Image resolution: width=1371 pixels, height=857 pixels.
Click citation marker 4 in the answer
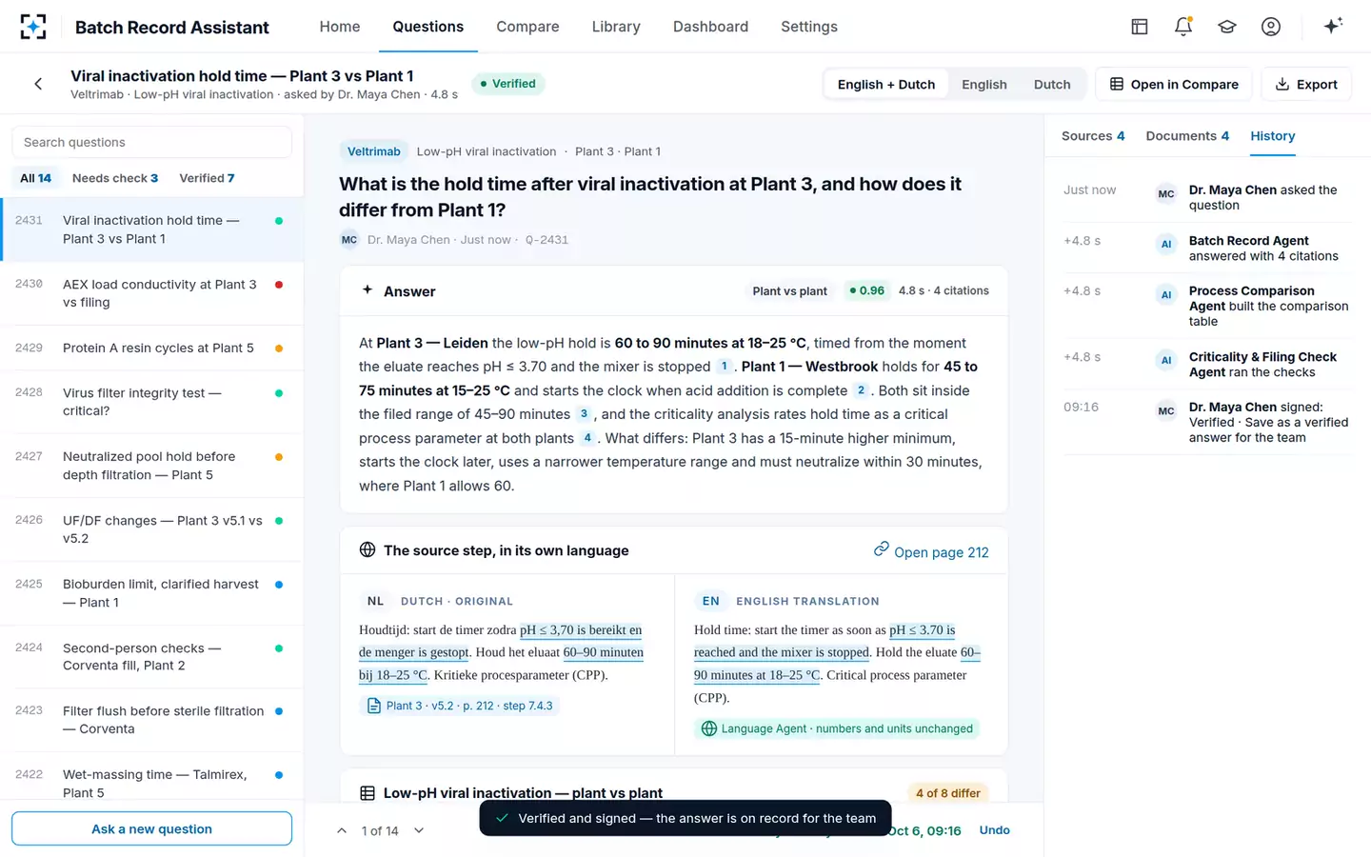(587, 438)
